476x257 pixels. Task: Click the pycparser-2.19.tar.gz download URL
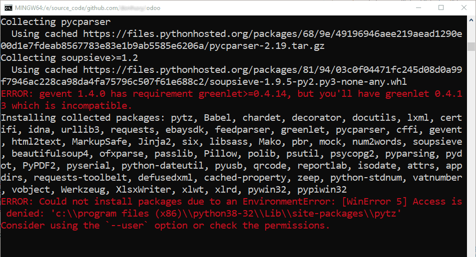pyautogui.click(x=231, y=40)
